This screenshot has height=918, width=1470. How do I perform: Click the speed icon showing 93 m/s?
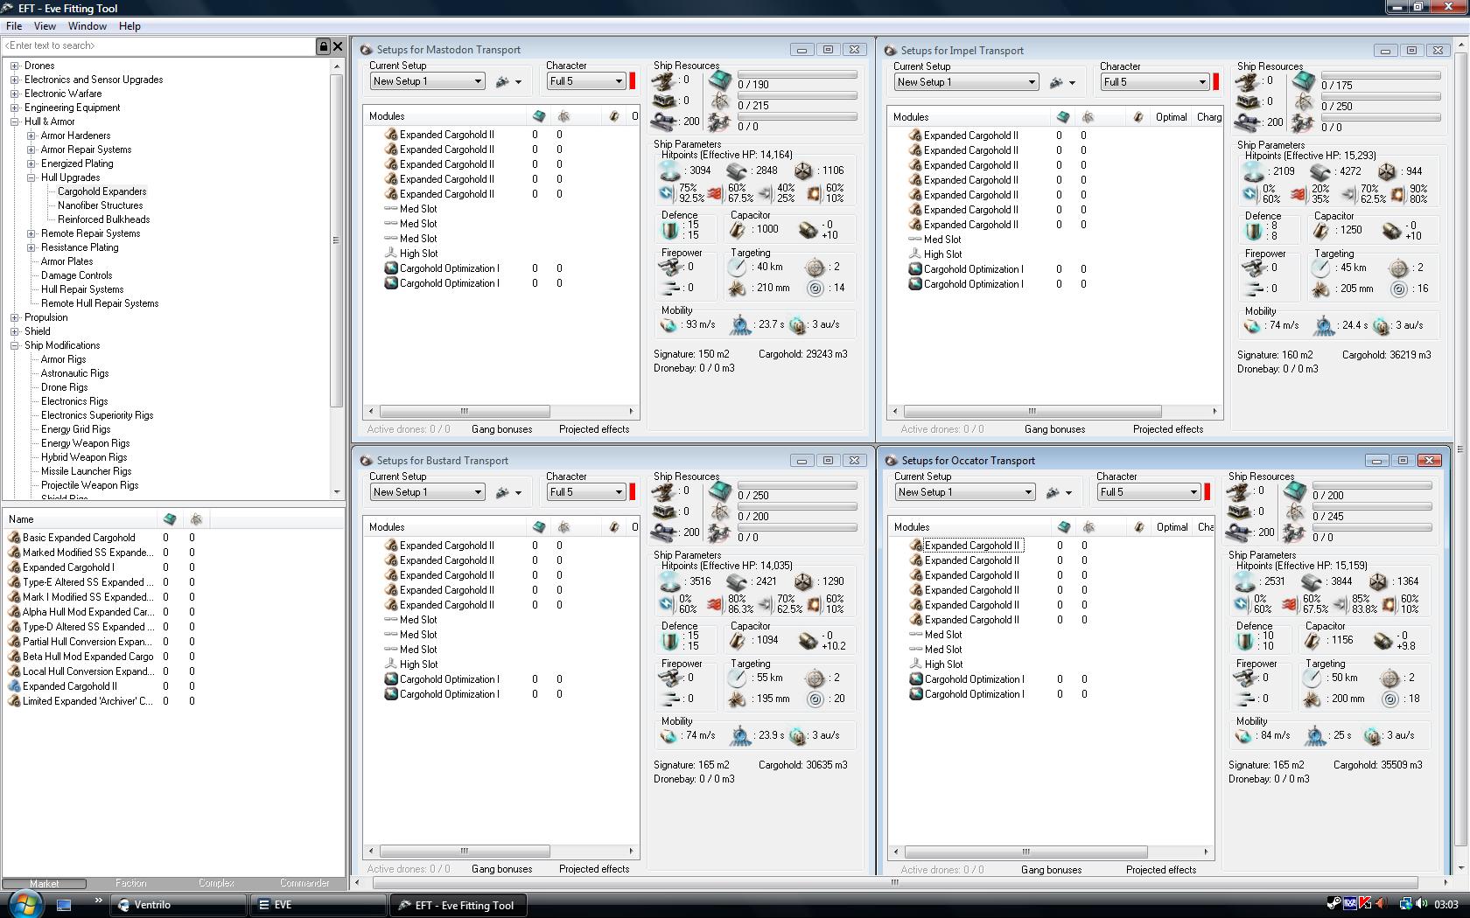coord(670,324)
